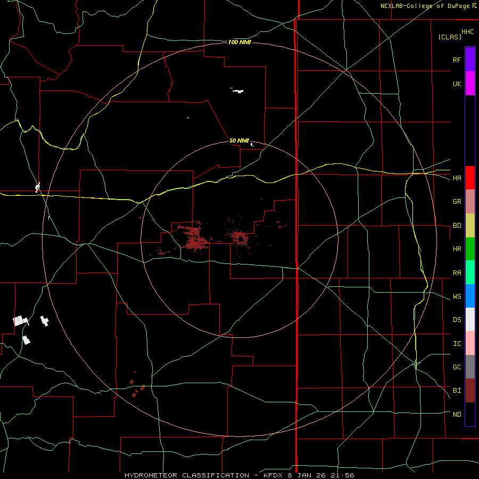Click the RA legend label
Viewport: 479px width, 479px height.
pos(457,273)
